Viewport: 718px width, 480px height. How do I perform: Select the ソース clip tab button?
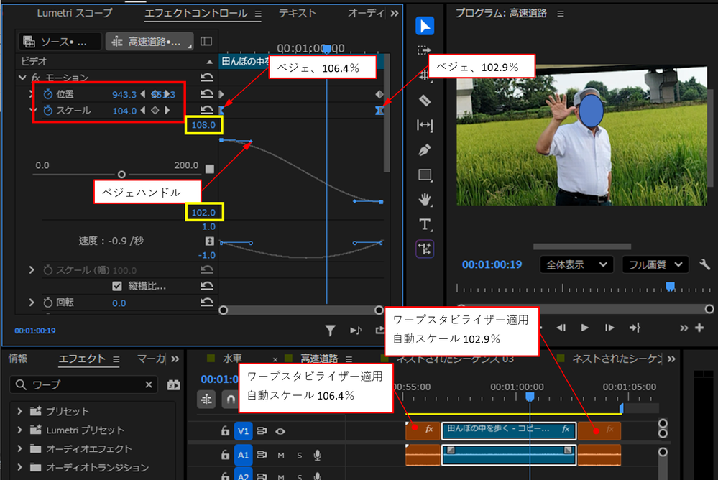coord(60,42)
